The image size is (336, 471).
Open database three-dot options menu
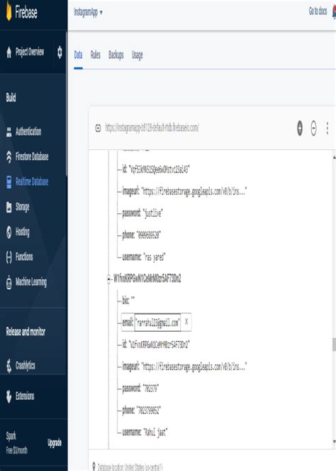327,129
